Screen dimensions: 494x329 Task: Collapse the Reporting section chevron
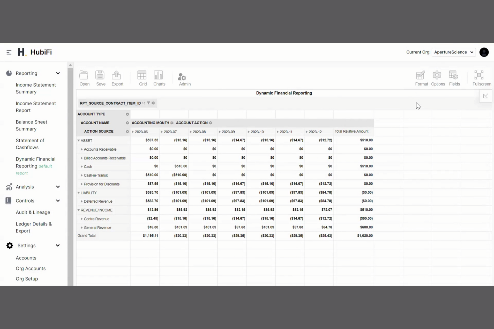58,73
